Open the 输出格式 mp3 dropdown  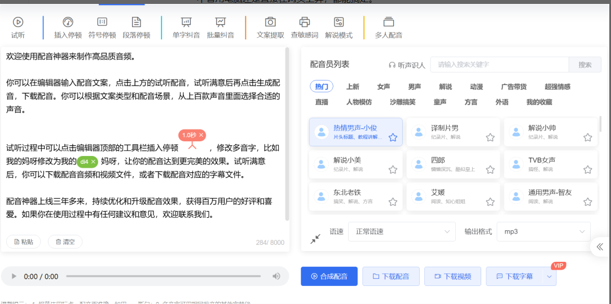(544, 232)
